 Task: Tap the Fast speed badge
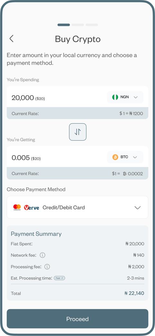(59, 278)
